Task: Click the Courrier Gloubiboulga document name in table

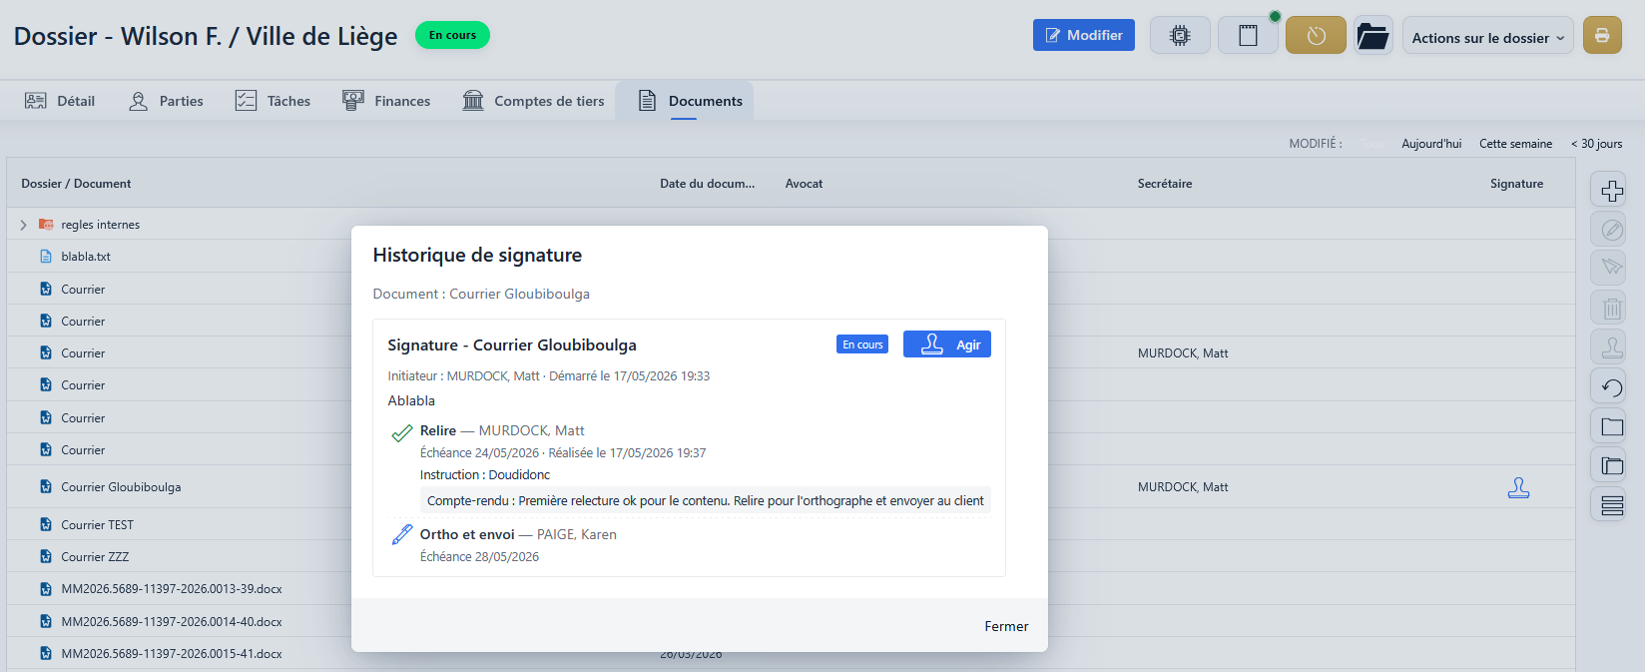Action: 121,487
